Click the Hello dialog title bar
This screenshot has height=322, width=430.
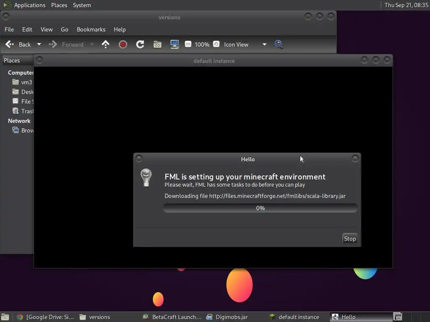pos(247,159)
